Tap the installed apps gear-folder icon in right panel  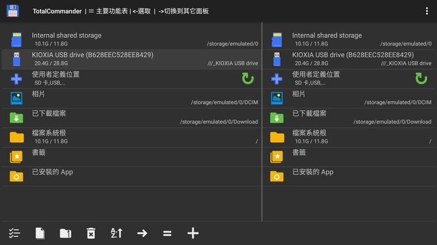point(277,176)
